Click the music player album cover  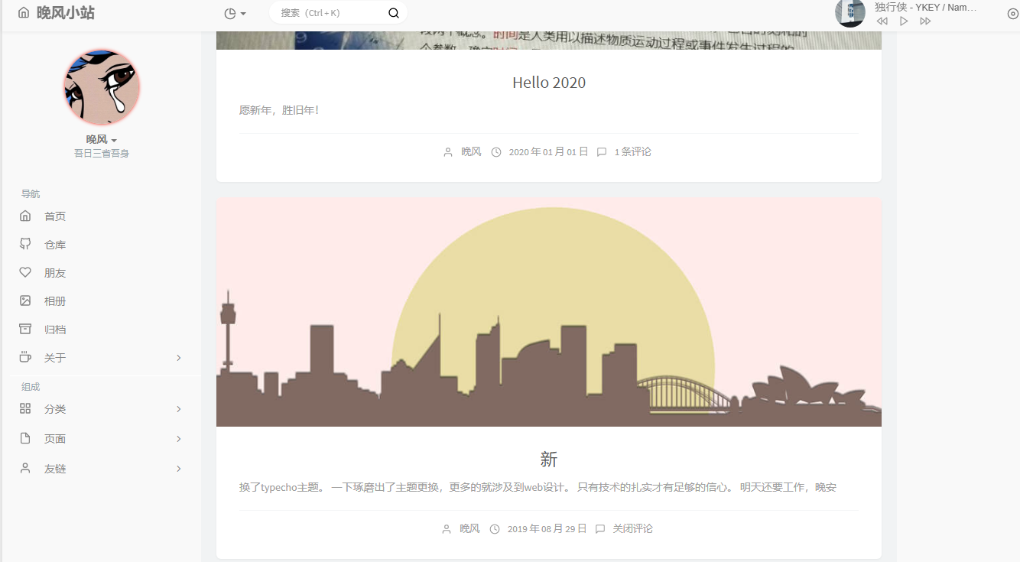(850, 13)
